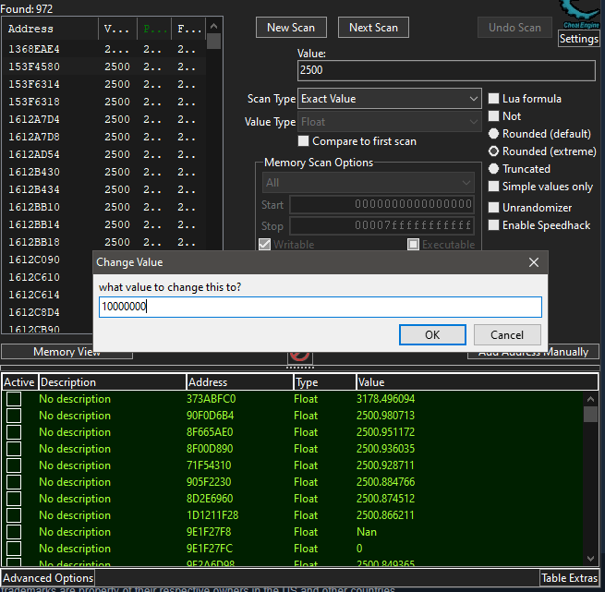Click the description for address 8F00D890
605x592 pixels.
(75, 449)
